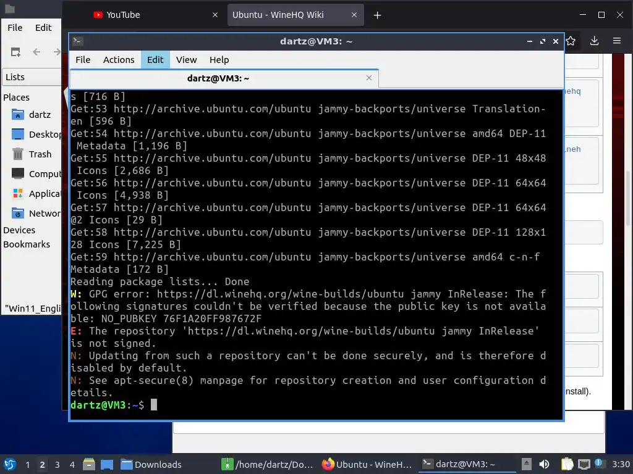Open the start menu on taskbar
Screen dimensions: 633x474
coord(10,464)
